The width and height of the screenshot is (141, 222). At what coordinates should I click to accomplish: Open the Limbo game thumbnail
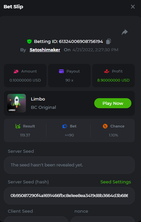[17, 103]
